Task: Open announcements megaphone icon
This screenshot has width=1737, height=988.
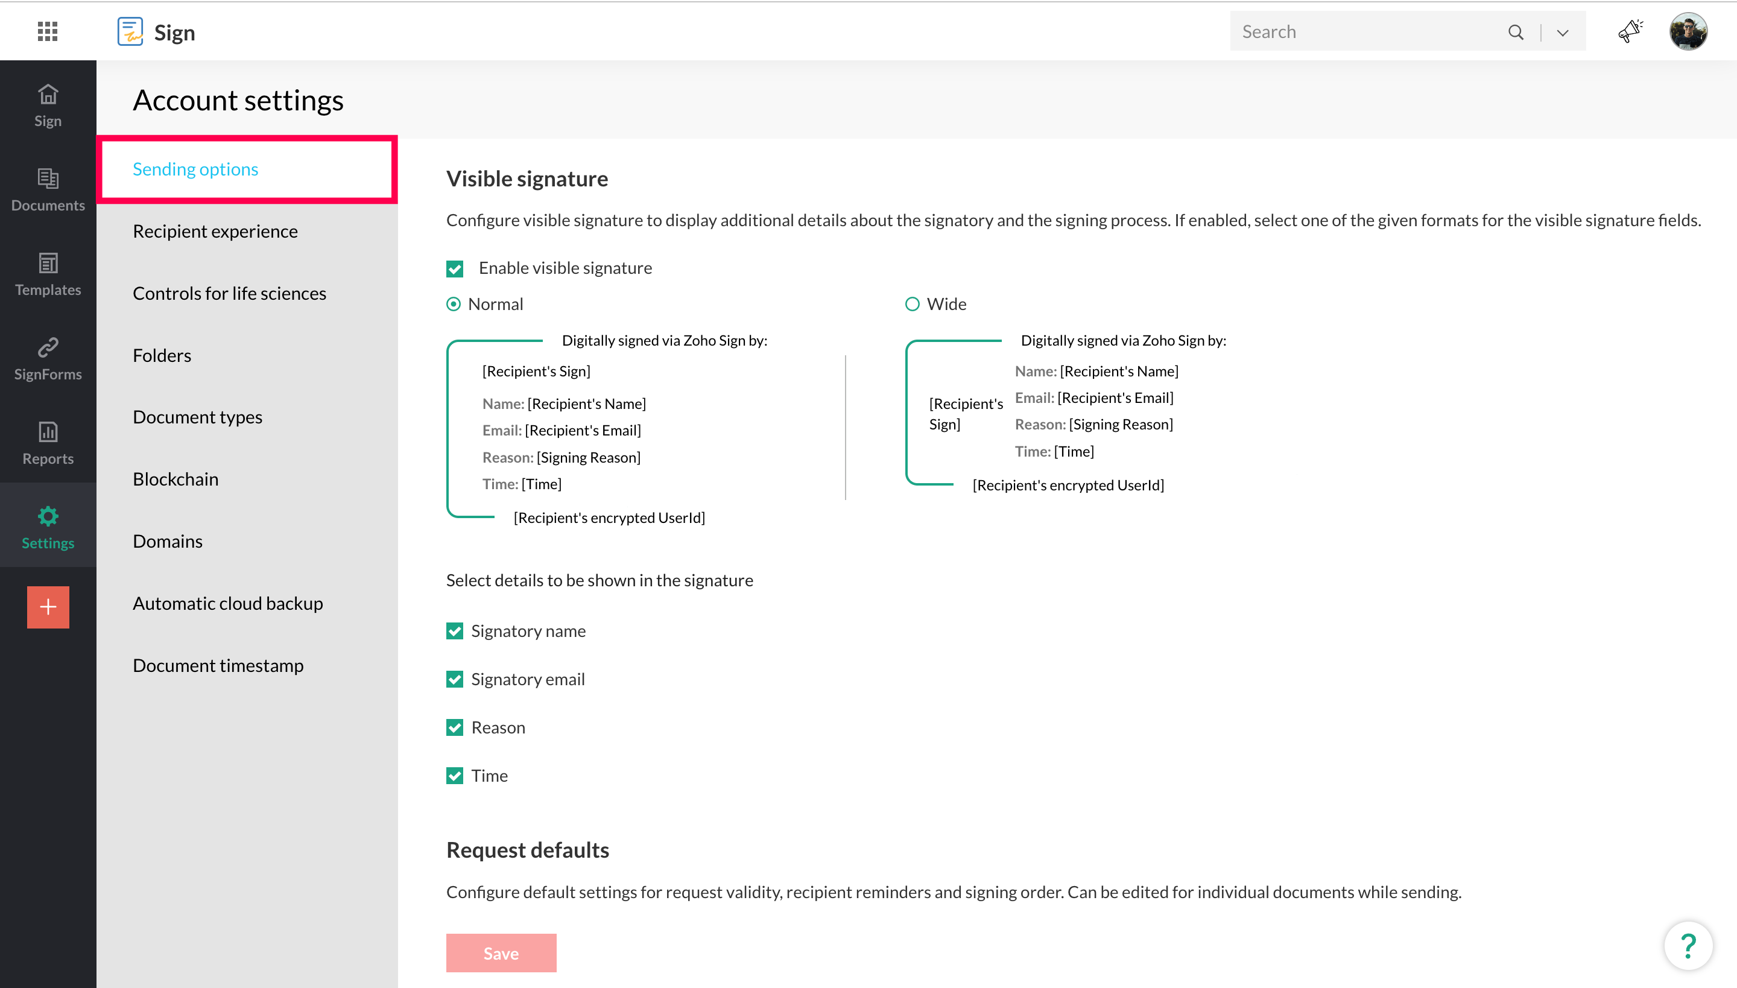Action: point(1629,31)
